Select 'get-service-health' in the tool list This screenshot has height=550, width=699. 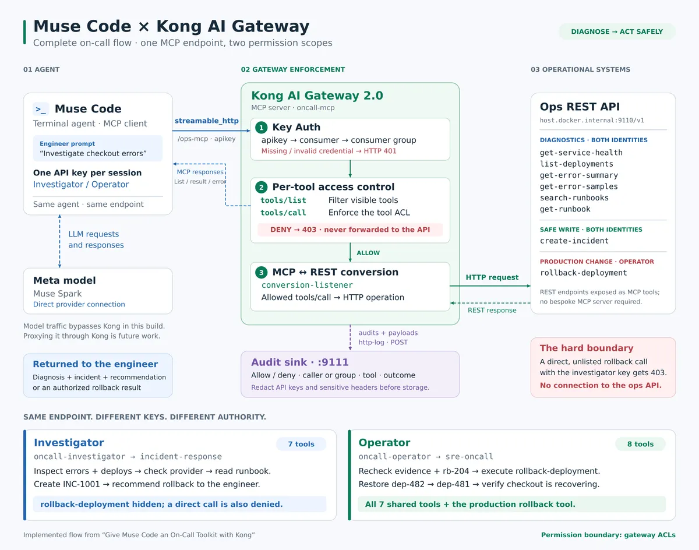[581, 153]
